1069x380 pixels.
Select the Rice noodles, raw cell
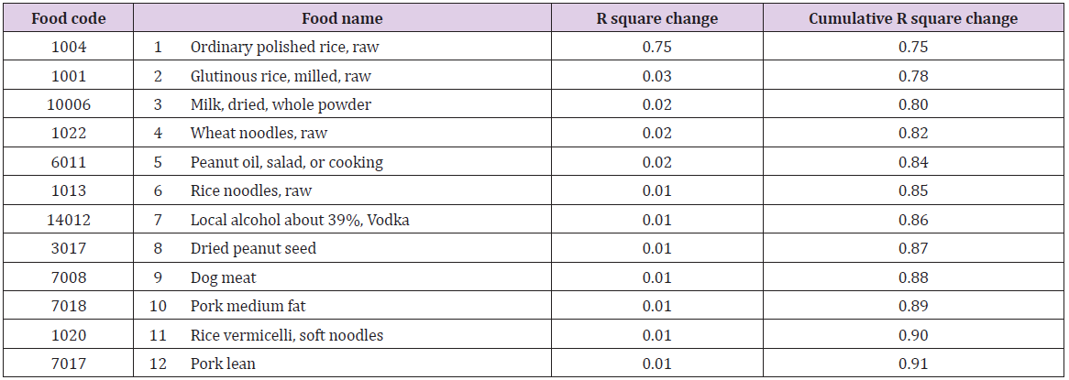(251, 191)
